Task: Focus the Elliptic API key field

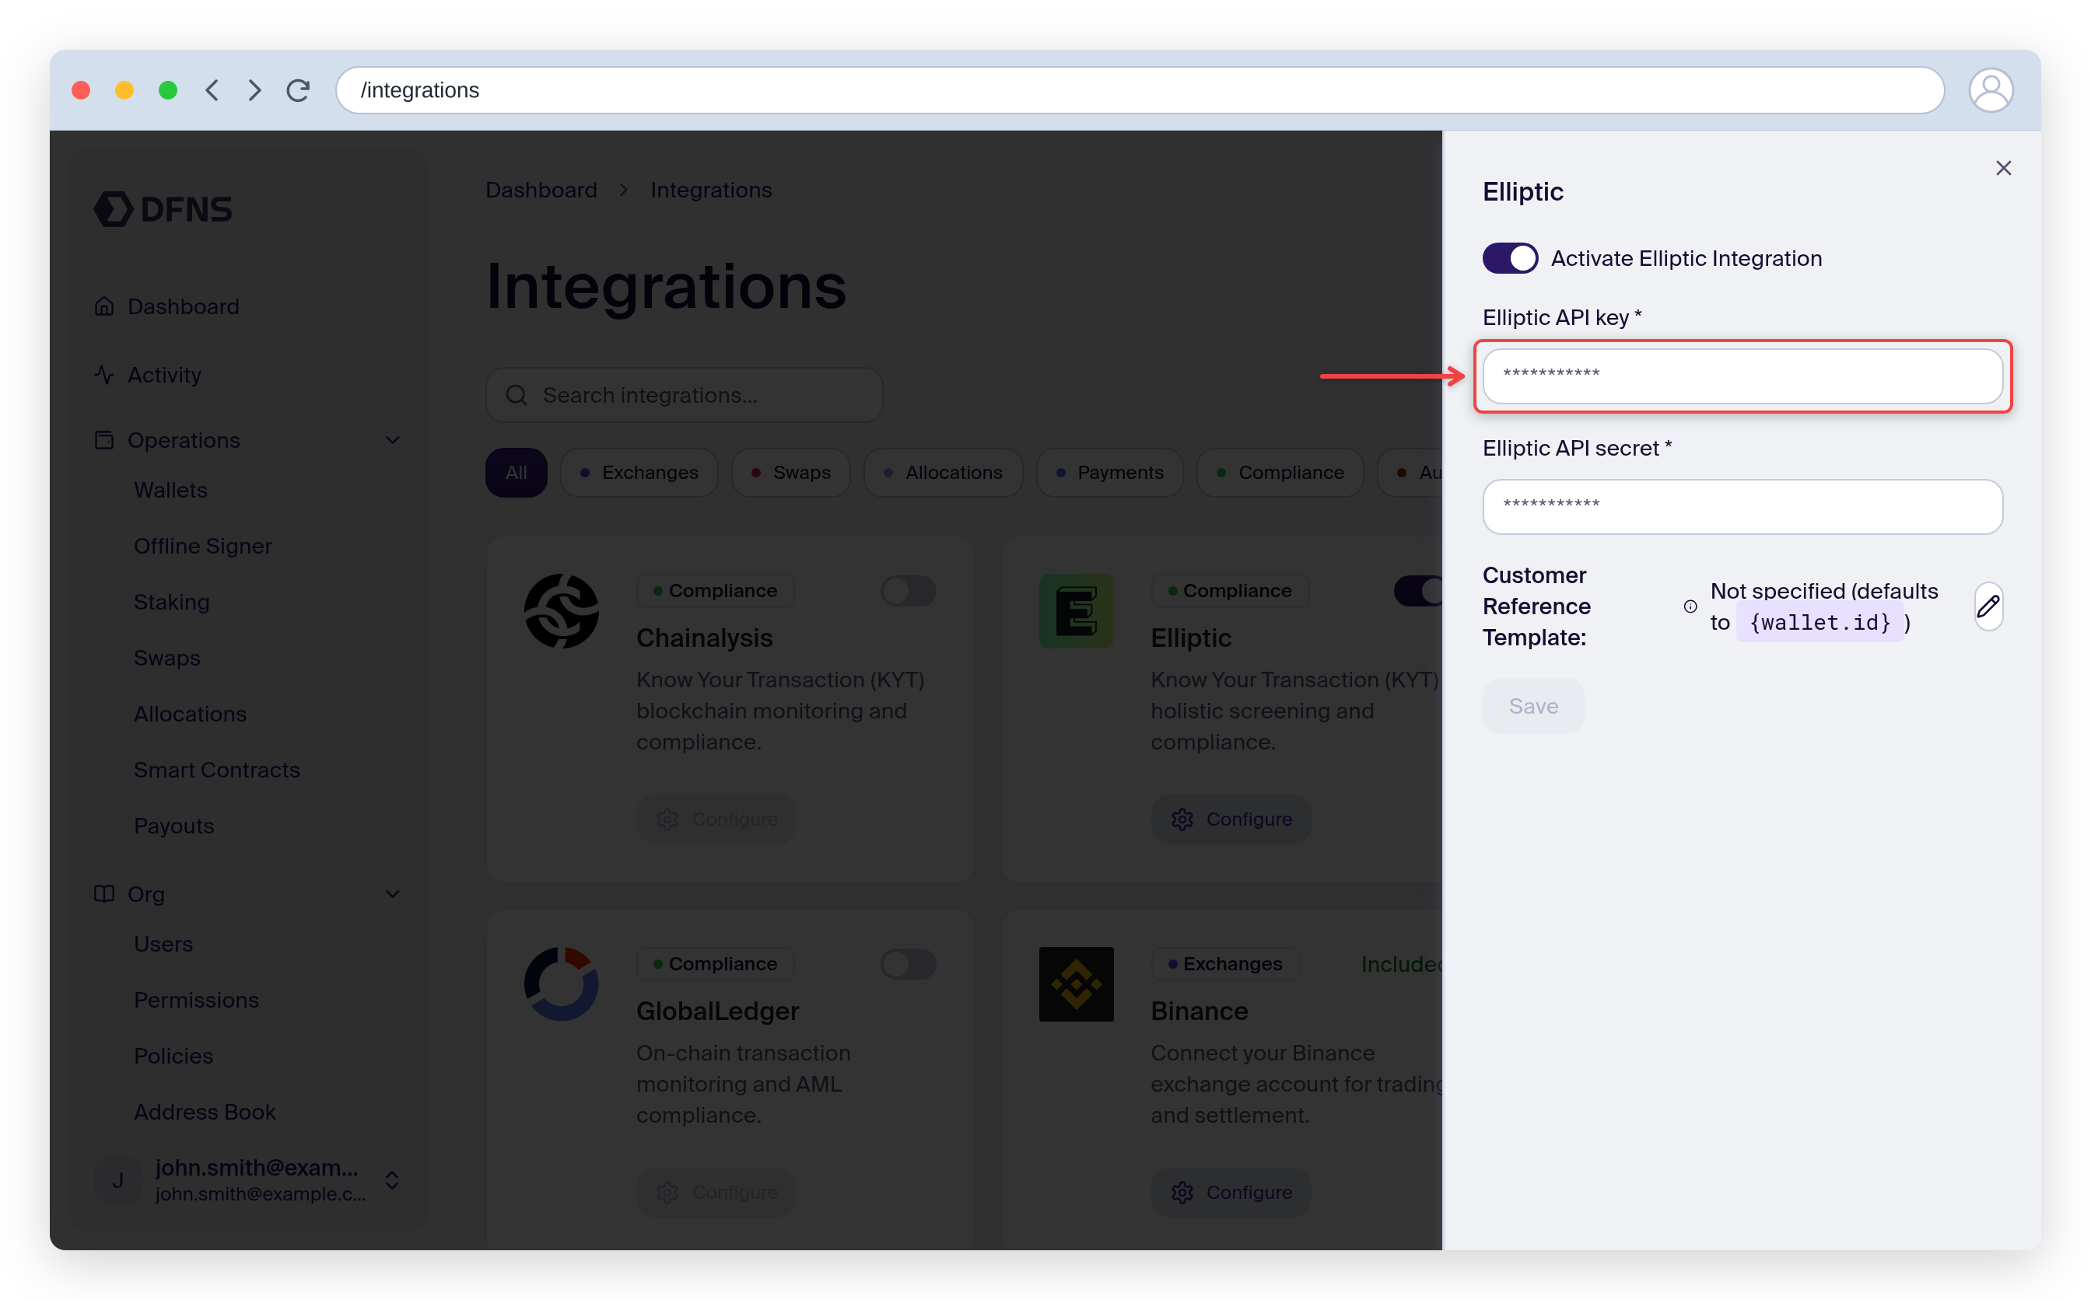Action: 1742,376
